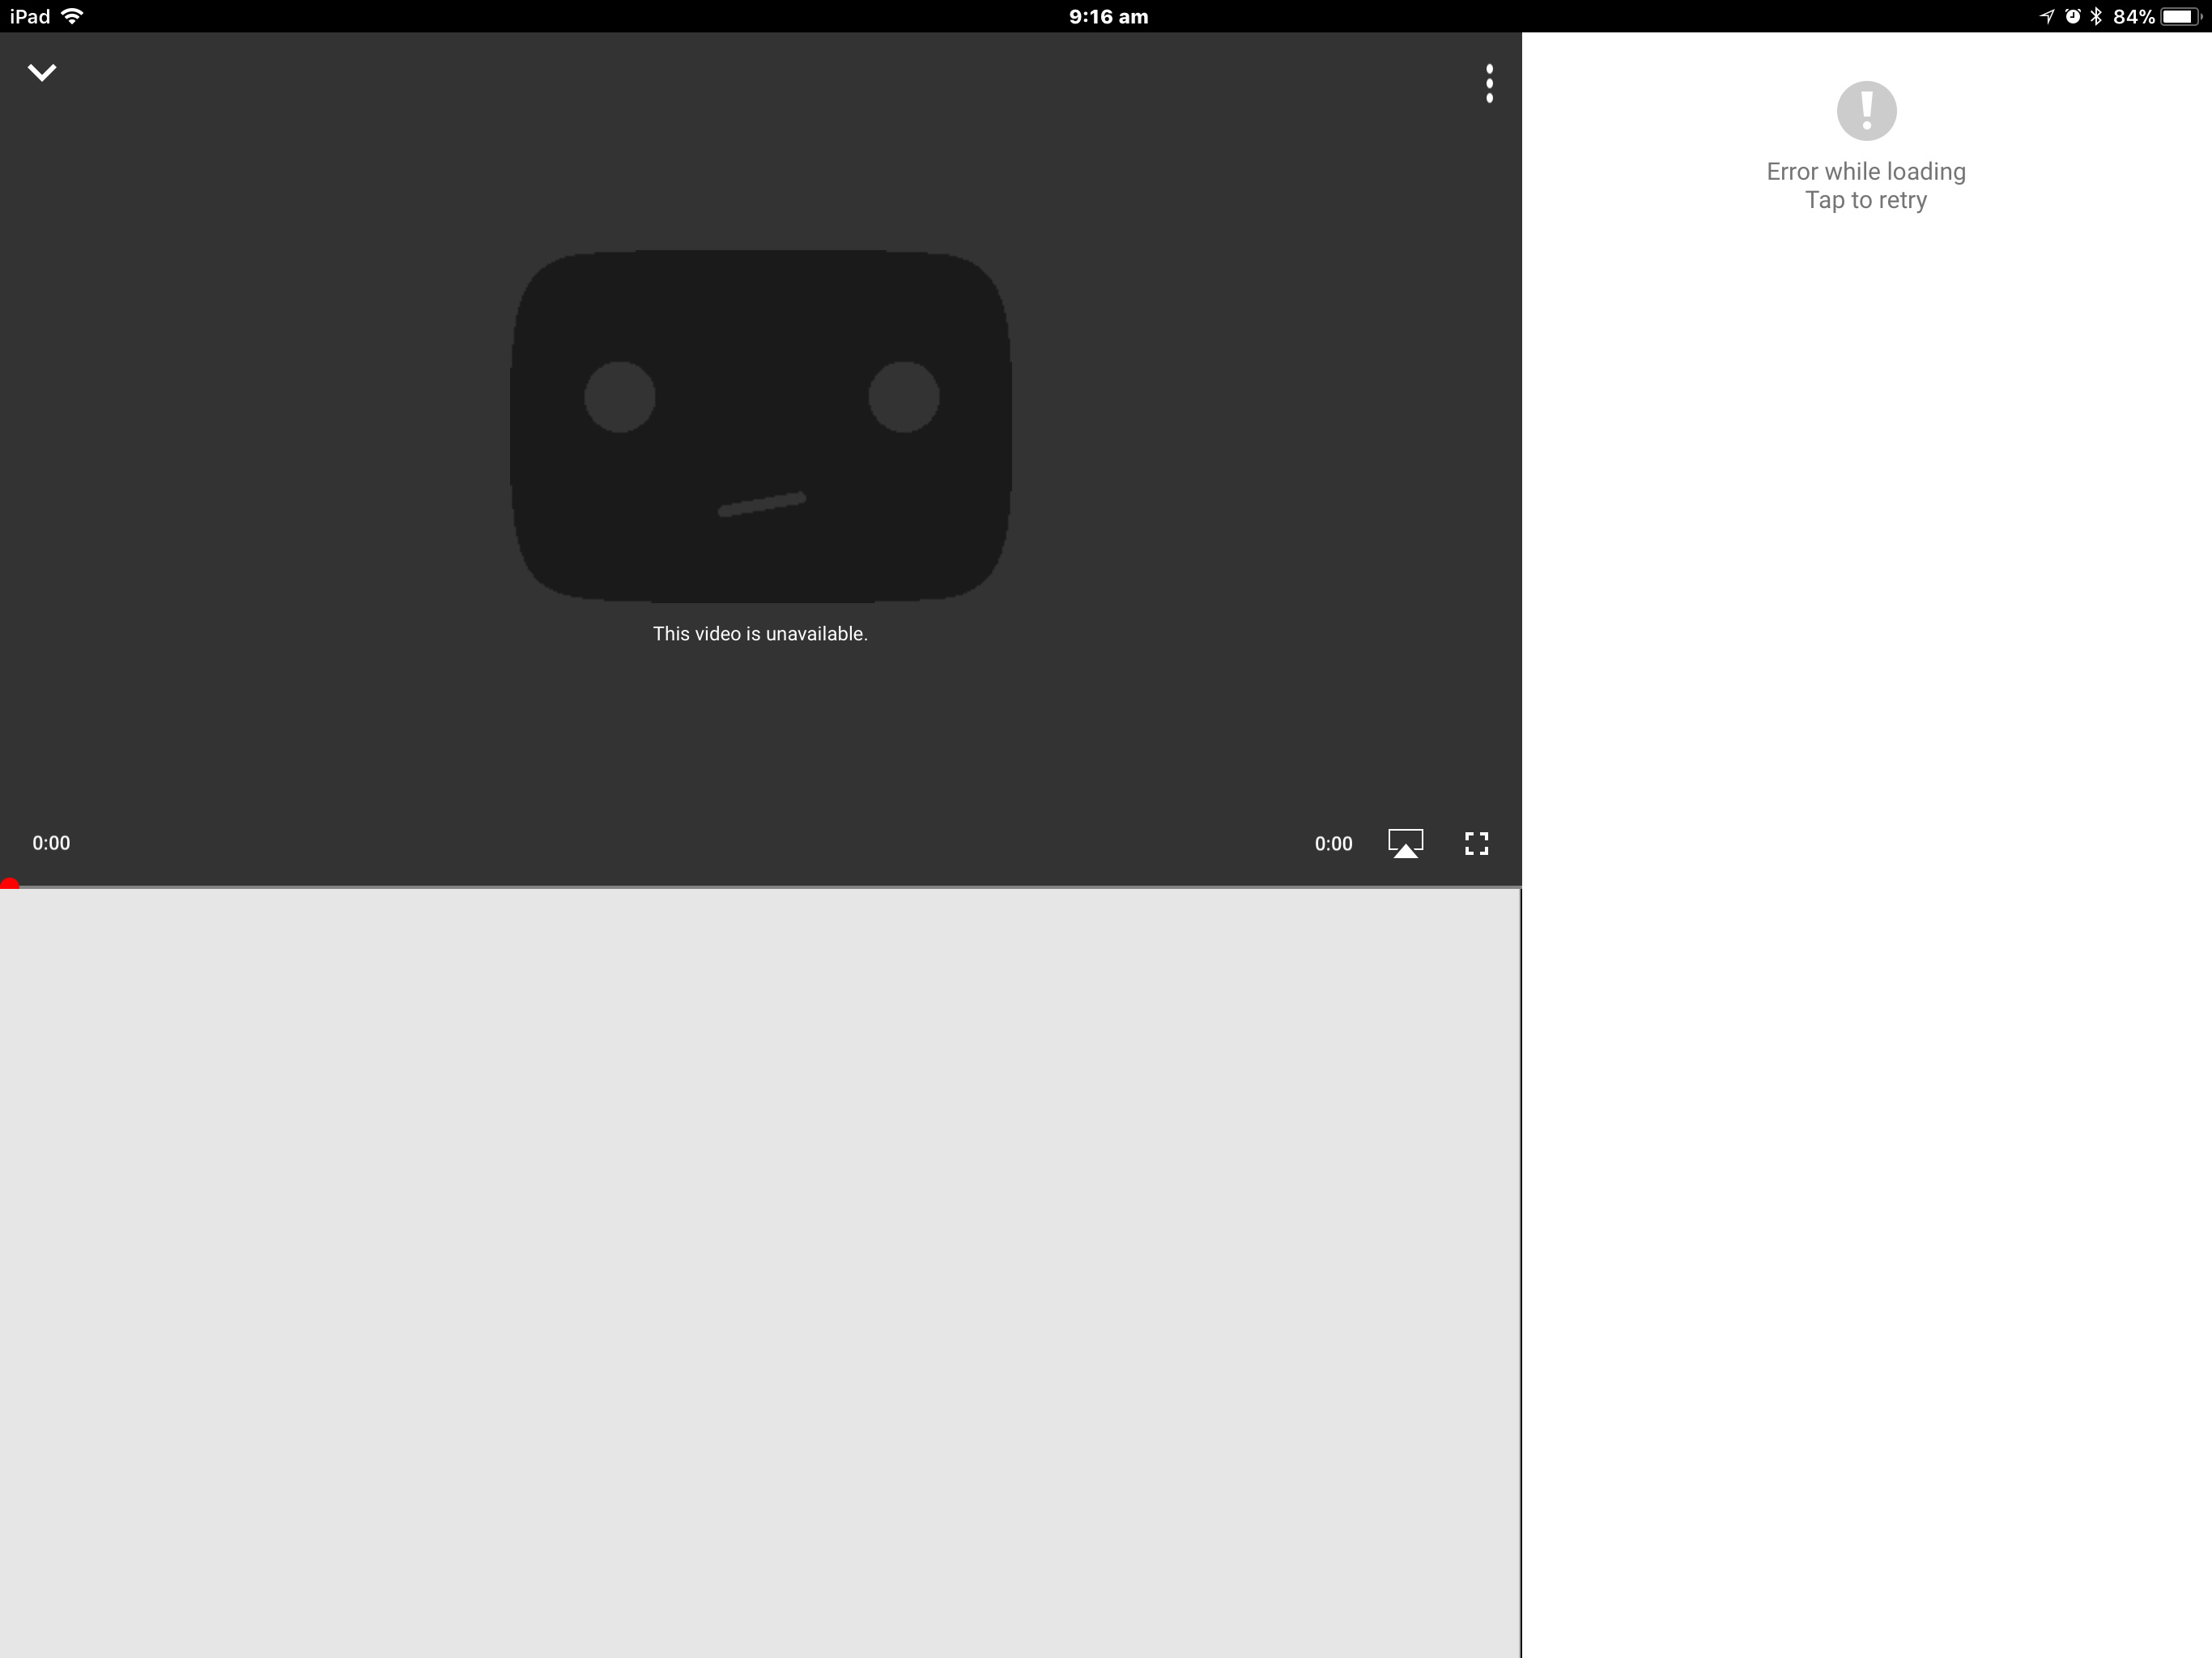Tap "This video is unavailable." message
The image size is (2212, 1658).
point(760,634)
